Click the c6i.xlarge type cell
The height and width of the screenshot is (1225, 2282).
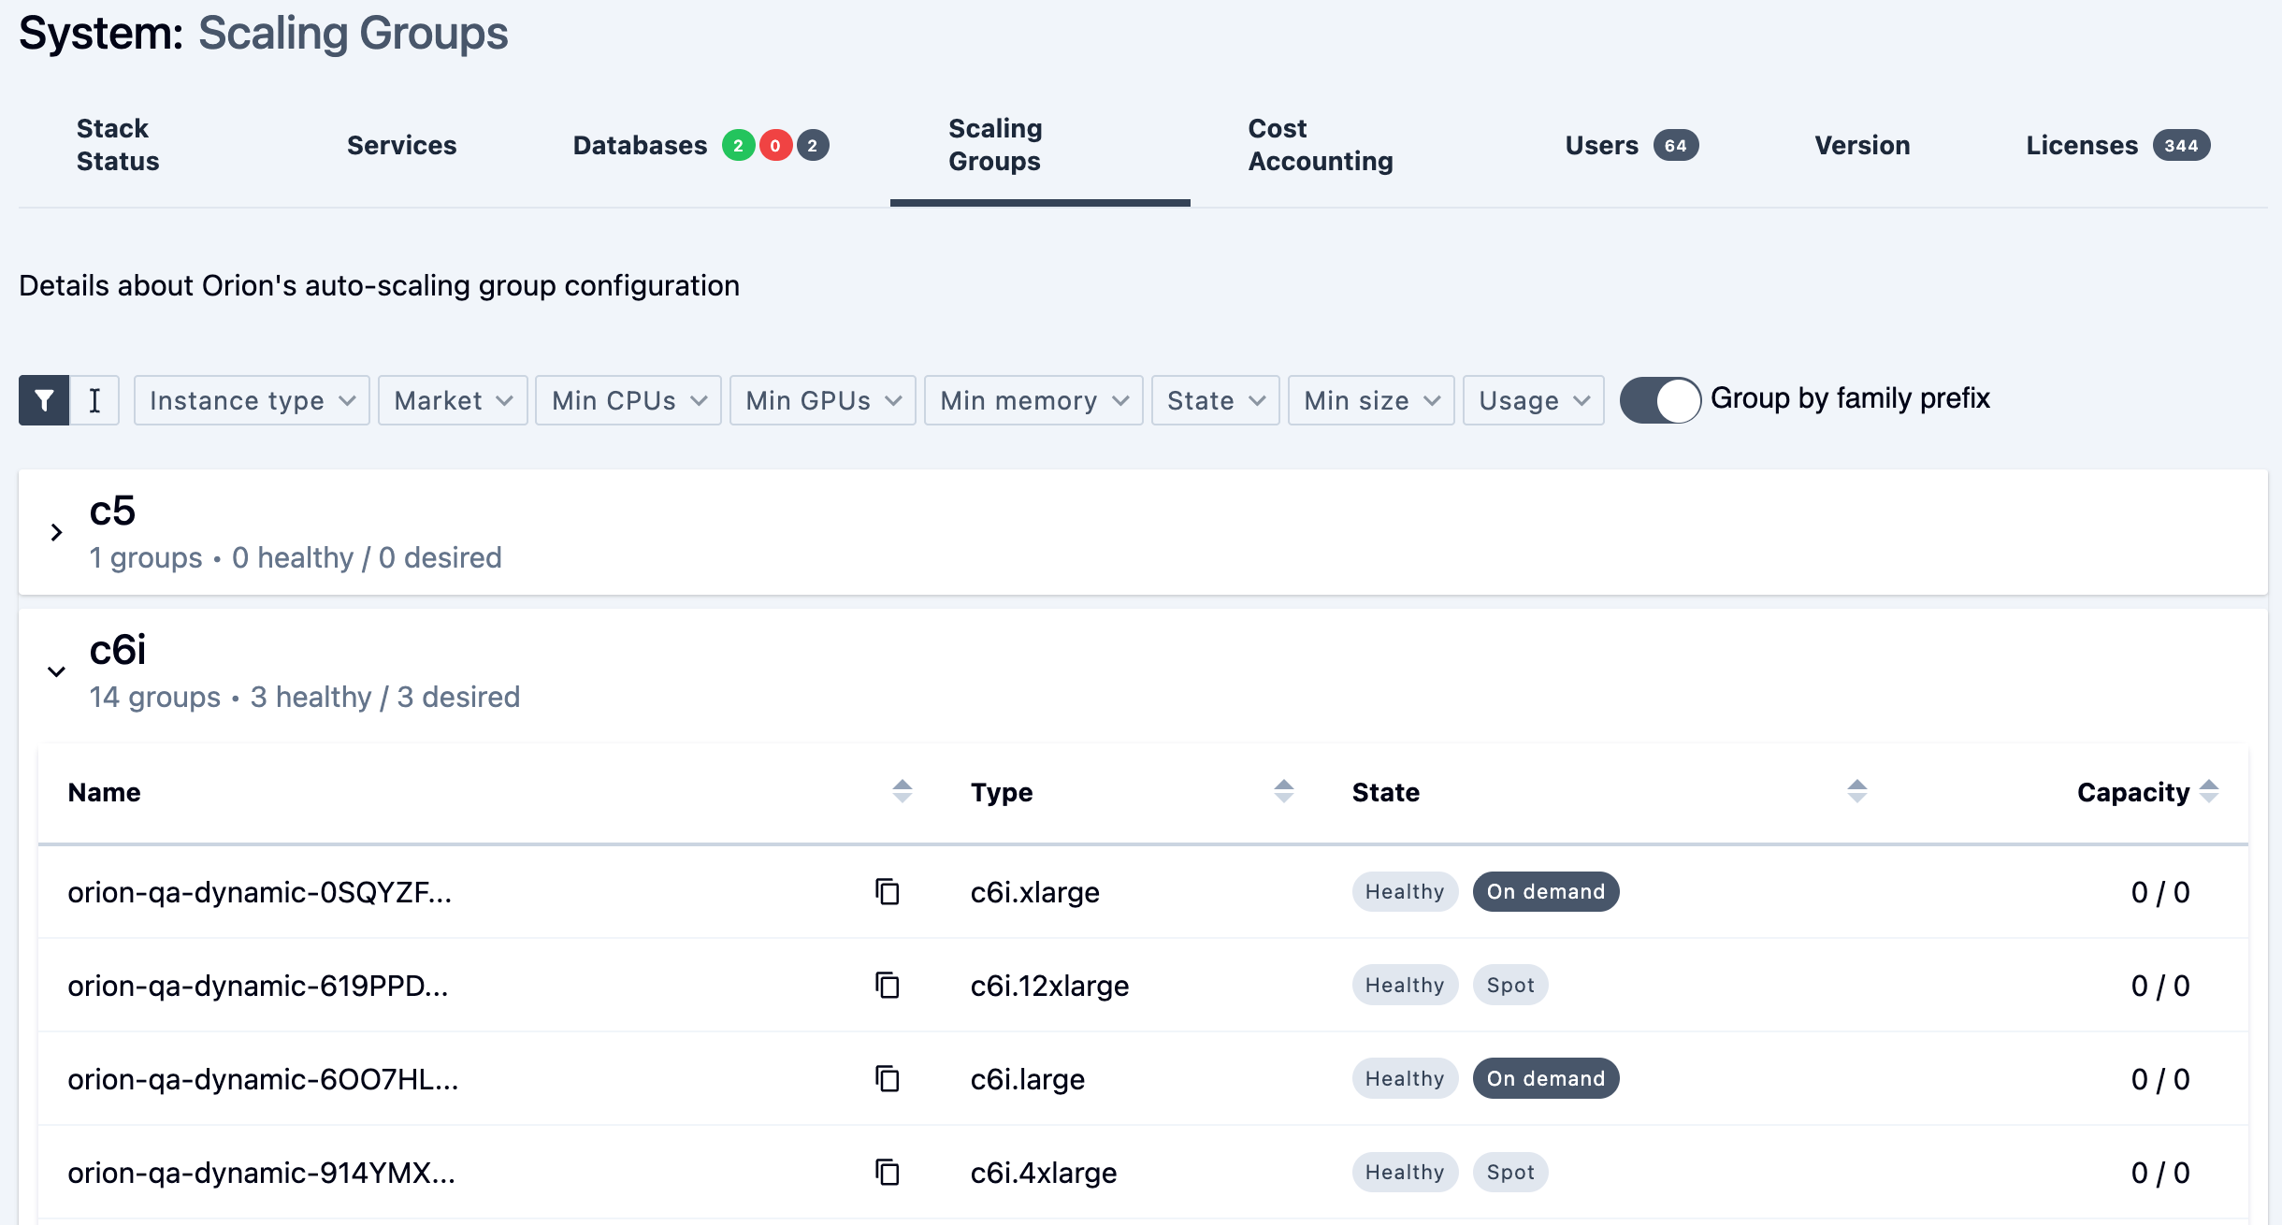point(1035,892)
